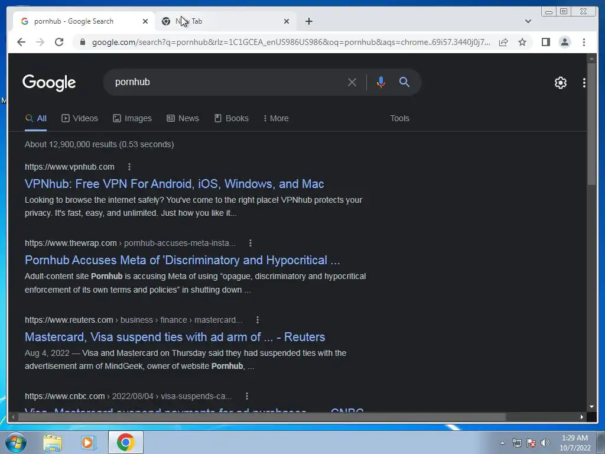The width and height of the screenshot is (605, 454).
Task: Click the horizontal scrollbar thumb
Action: [262, 417]
